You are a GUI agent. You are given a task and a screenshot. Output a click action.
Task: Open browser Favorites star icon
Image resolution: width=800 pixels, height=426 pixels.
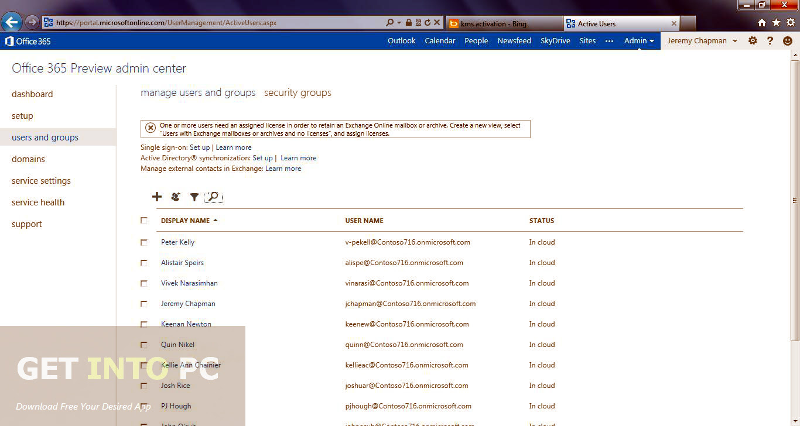(776, 23)
